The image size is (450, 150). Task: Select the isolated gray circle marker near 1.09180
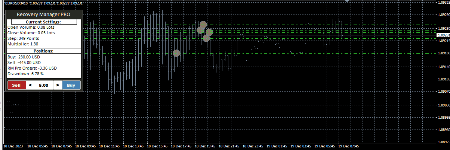176,53
